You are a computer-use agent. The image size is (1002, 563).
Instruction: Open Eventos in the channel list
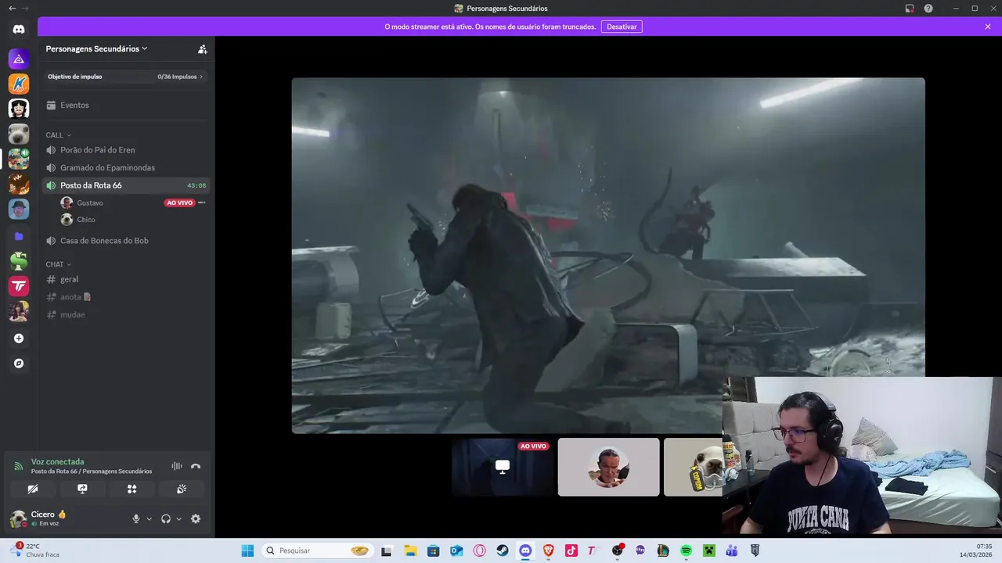tap(125, 105)
